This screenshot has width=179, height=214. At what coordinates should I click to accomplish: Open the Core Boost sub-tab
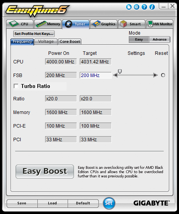click(x=70, y=42)
